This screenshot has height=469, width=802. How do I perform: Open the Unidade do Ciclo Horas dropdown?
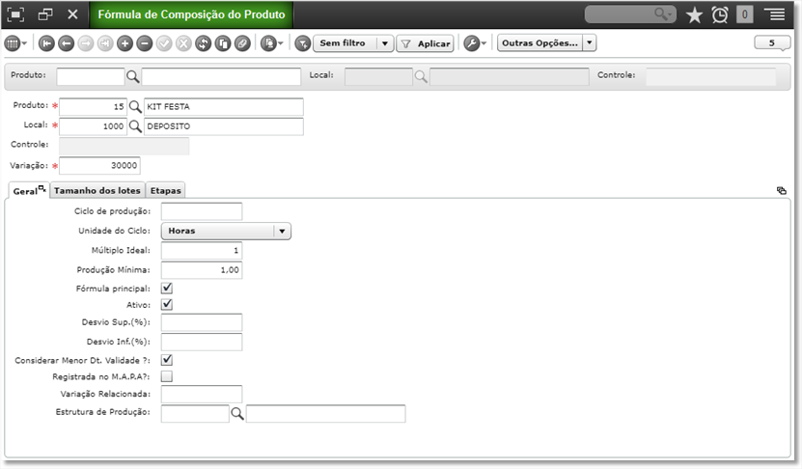[226, 232]
